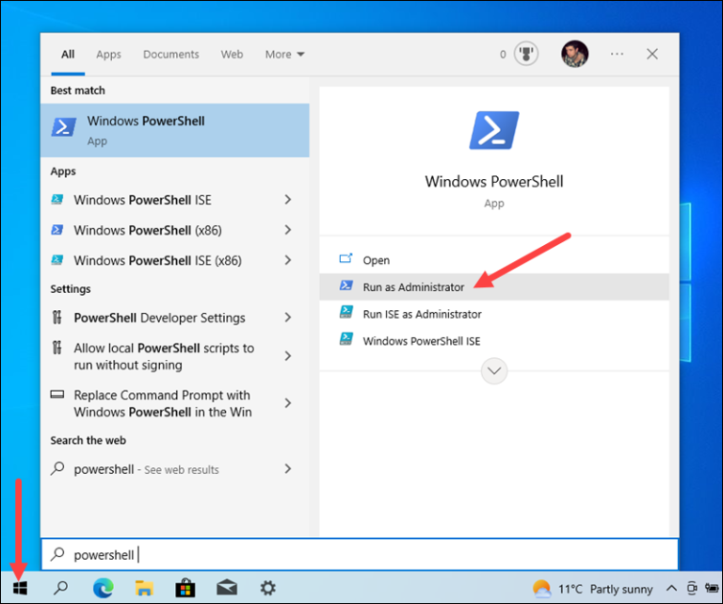This screenshot has height=604, width=723.
Task: Click Open in the preview pane
Action: click(x=494, y=260)
